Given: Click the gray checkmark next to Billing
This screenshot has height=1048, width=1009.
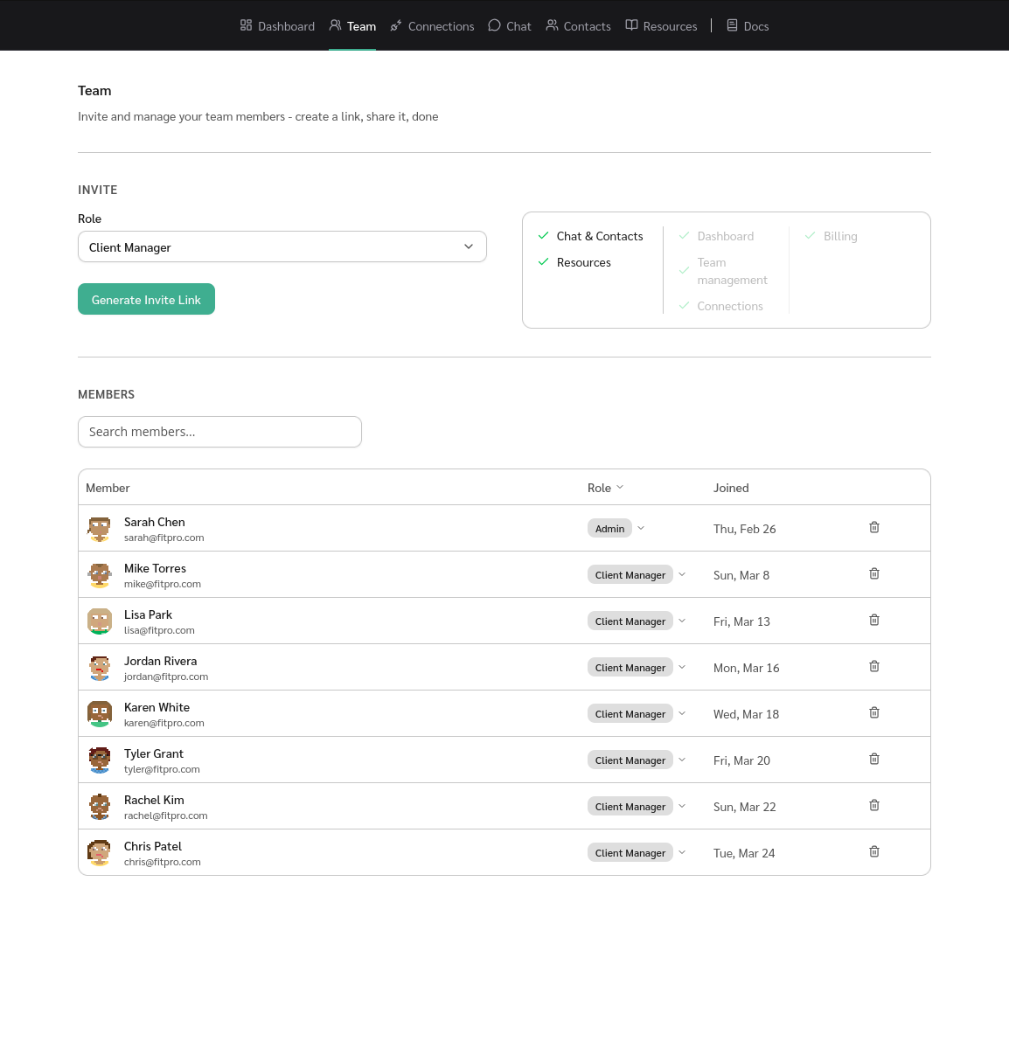Looking at the screenshot, I should pyautogui.click(x=810, y=235).
